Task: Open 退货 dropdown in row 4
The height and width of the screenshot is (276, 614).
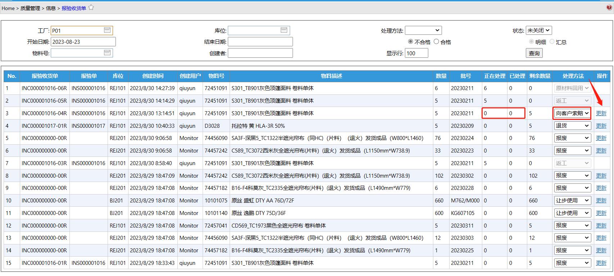Action: (572, 126)
